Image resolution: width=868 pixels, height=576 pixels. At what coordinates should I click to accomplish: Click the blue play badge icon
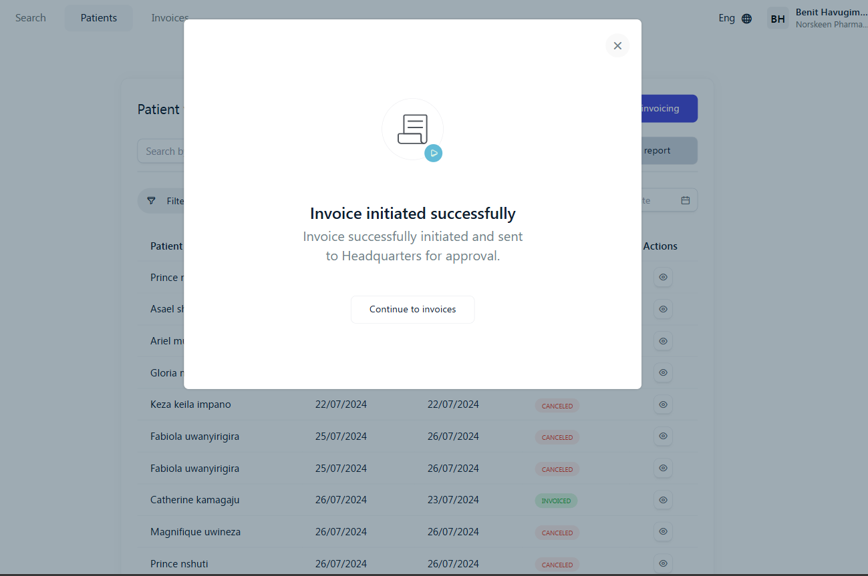[434, 154]
